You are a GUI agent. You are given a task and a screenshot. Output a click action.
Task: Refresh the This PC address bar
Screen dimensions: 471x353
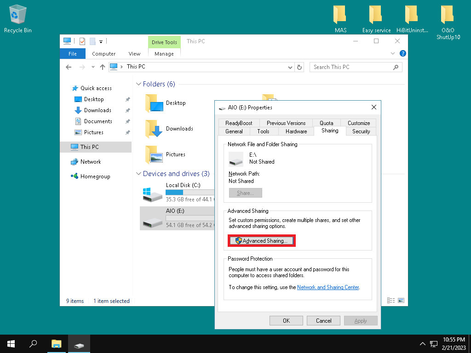[x=300, y=67]
